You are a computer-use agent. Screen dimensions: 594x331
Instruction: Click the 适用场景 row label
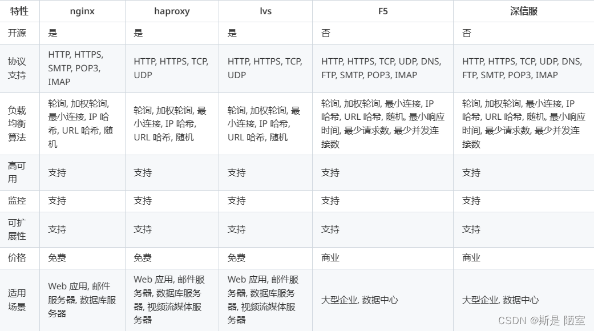pos(19,300)
